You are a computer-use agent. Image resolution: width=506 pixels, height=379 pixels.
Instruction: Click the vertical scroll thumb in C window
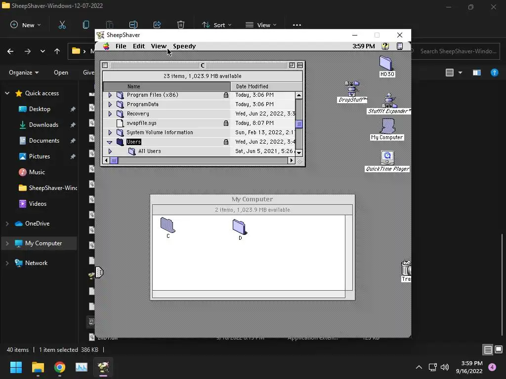pyautogui.click(x=299, y=124)
